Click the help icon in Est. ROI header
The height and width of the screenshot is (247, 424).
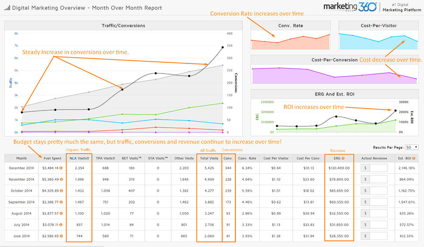pos(414,158)
